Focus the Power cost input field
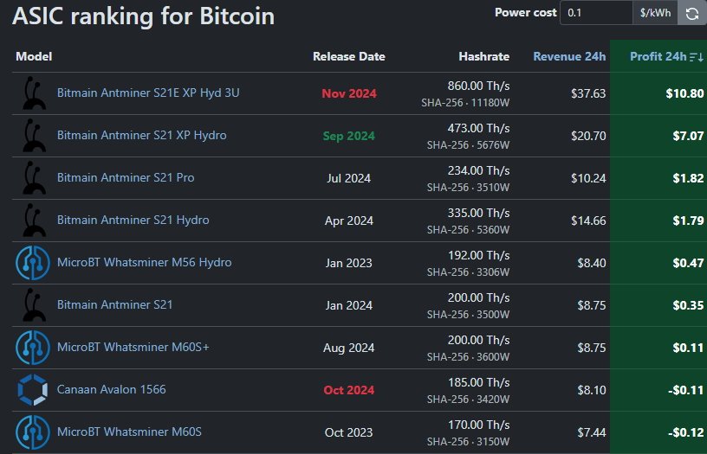The image size is (707, 454). point(596,13)
